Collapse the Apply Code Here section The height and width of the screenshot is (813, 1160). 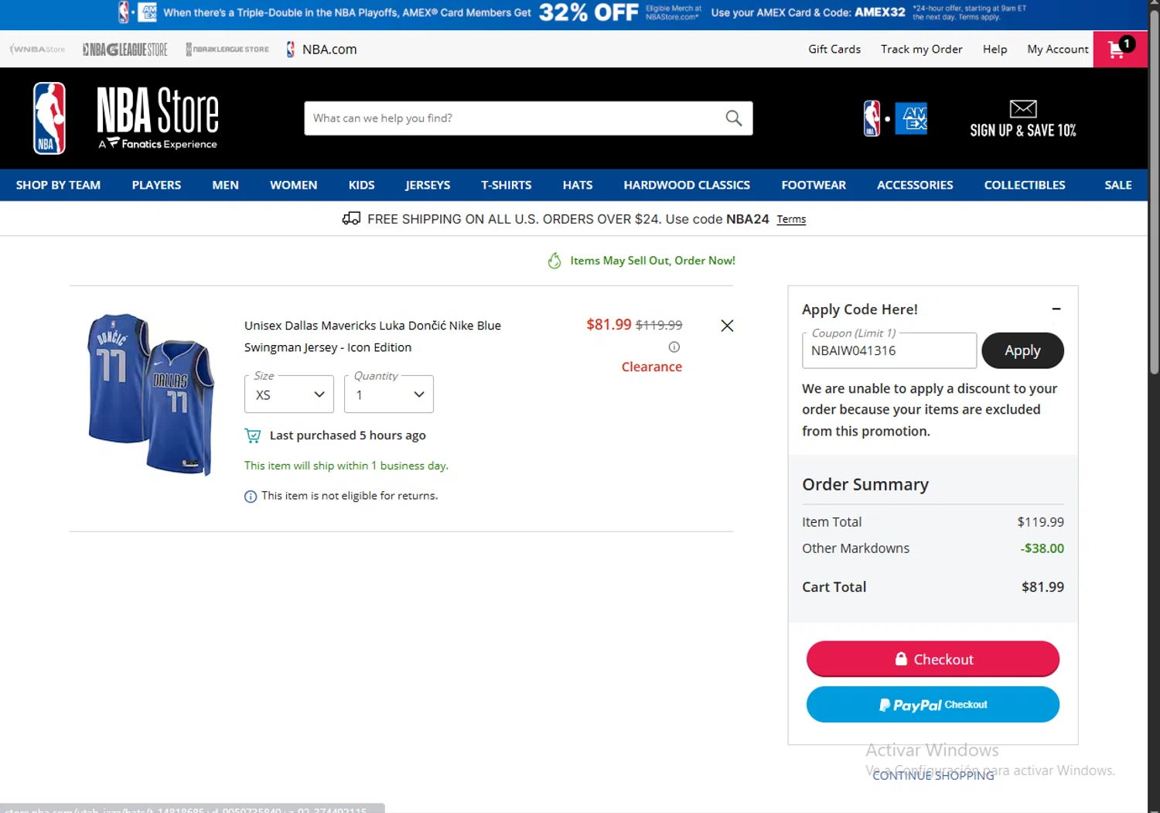pos(1056,309)
